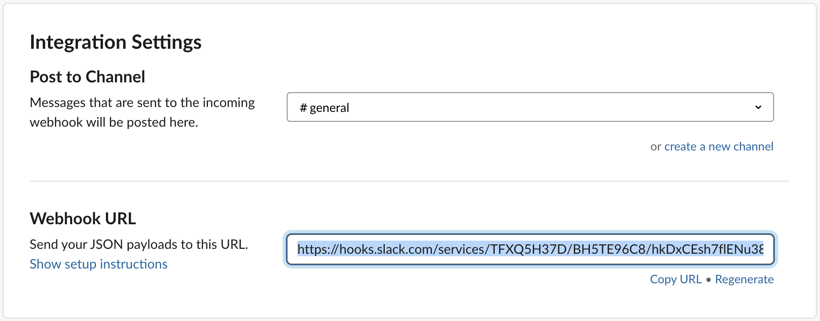Click the "Post to Channel" heading
This screenshot has height=321, width=820.
pyautogui.click(x=87, y=77)
